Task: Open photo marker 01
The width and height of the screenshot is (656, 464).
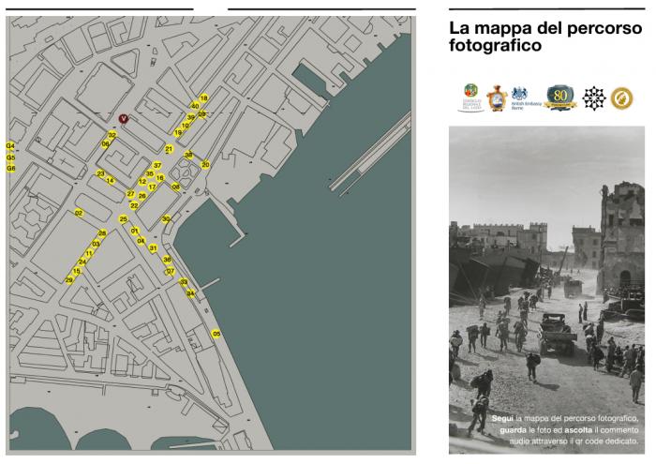Action: (135, 231)
